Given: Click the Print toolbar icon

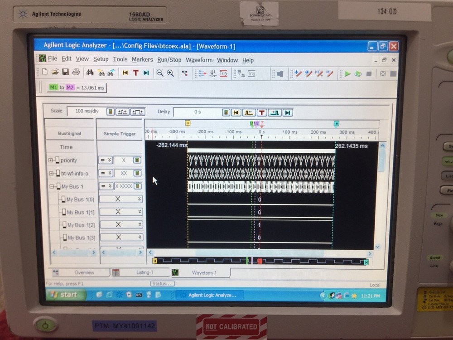Looking at the screenshot, I should pyautogui.click(x=76, y=72).
